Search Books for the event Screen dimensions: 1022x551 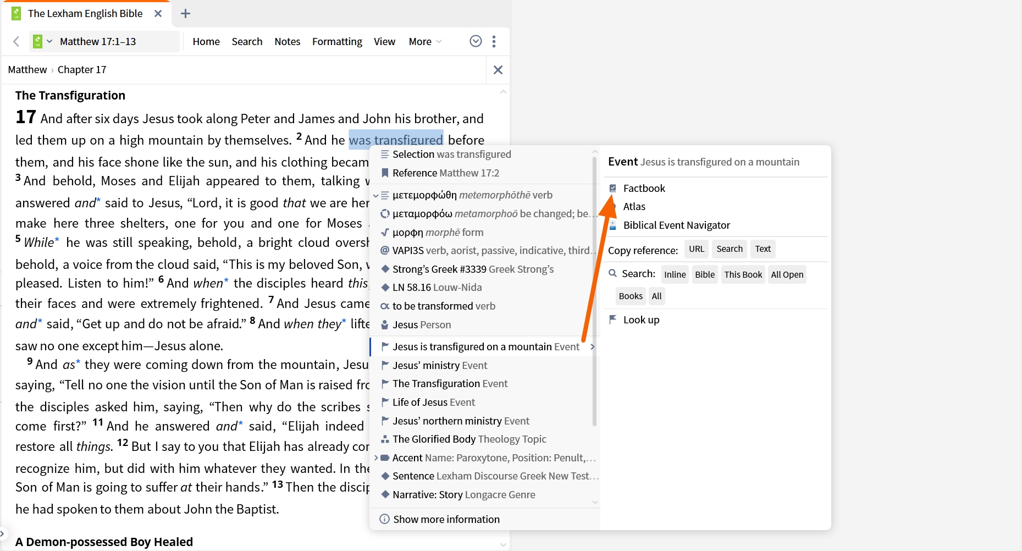coord(631,296)
